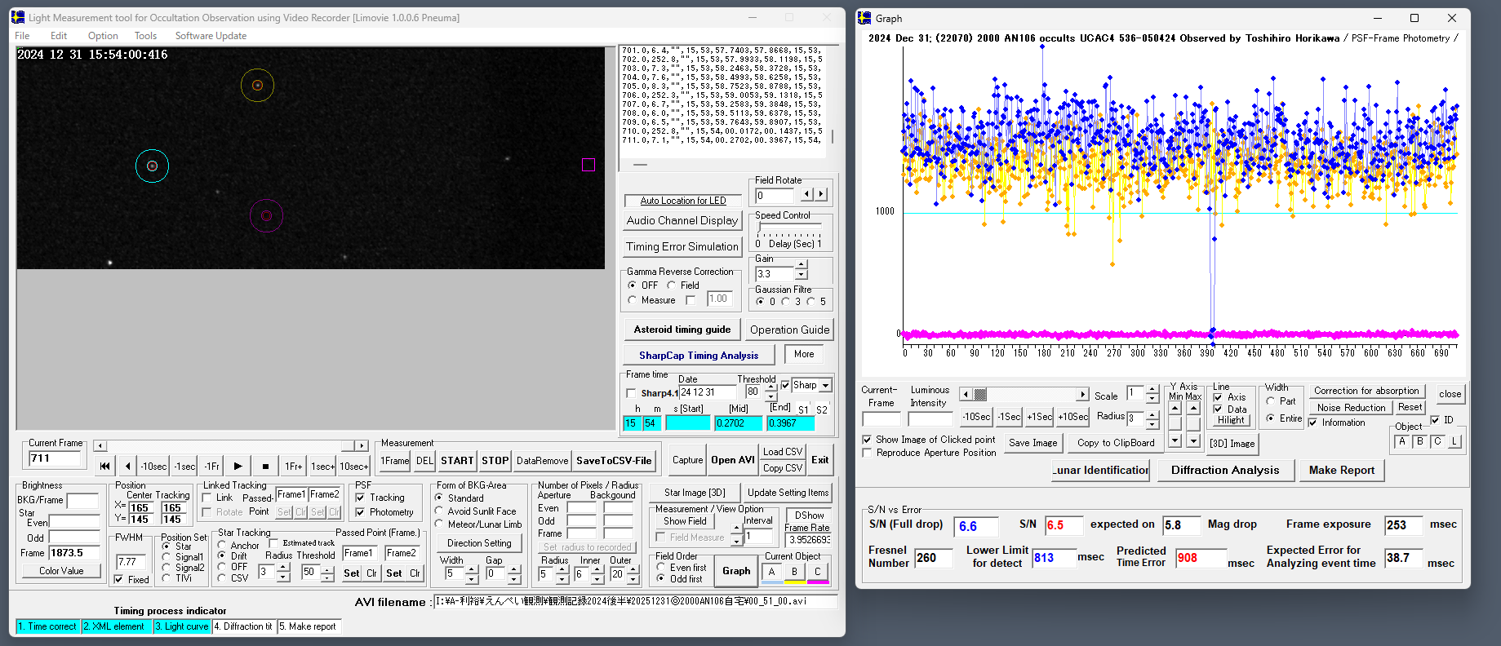Image resolution: width=1501 pixels, height=646 pixels.
Task: Click Field Rotate right arrow
Action: click(821, 194)
